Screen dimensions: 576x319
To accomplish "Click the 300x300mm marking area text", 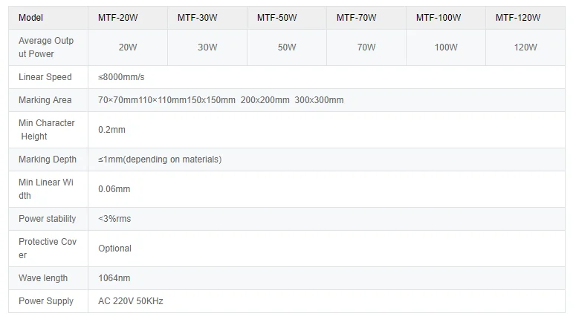I will point(319,100).
